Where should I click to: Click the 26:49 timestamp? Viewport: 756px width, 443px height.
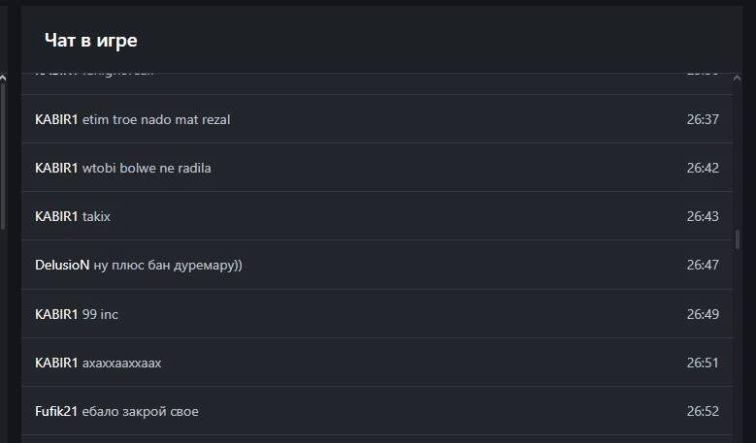pyautogui.click(x=703, y=314)
